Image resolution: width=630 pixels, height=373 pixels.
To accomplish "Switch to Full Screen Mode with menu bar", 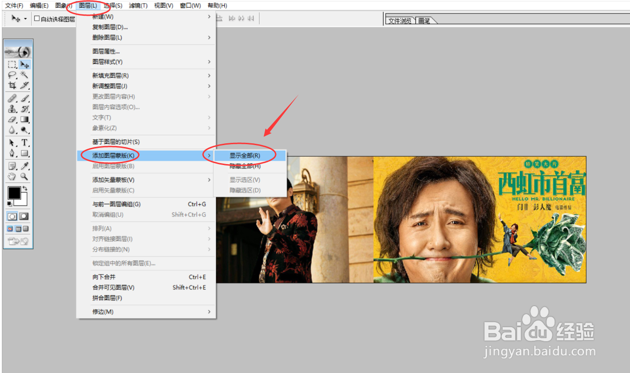I will click(18, 228).
